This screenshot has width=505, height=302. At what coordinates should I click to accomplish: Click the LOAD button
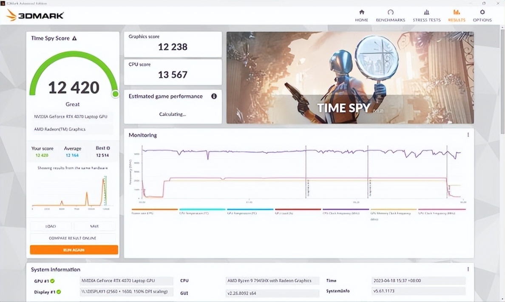51,226
